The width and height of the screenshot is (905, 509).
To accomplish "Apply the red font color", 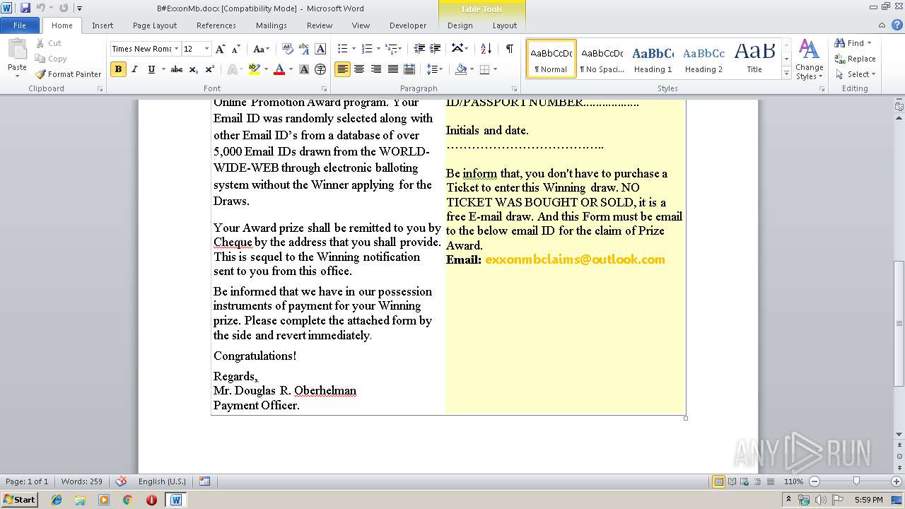I will pyautogui.click(x=279, y=69).
